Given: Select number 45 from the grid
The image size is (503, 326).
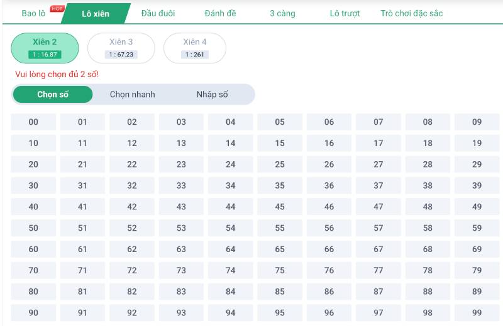Looking at the screenshot, I should [x=280, y=207].
